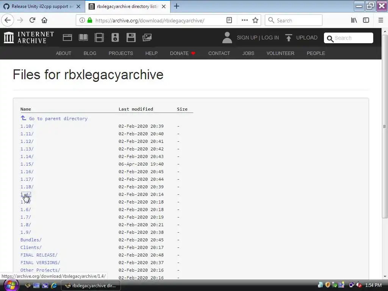Show the Firefox sidebar

tap(366, 20)
